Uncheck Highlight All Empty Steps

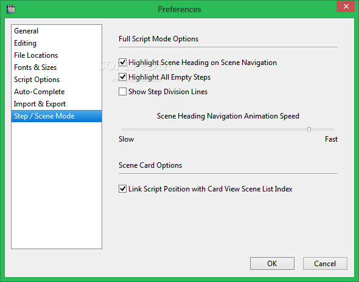coord(122,77)
